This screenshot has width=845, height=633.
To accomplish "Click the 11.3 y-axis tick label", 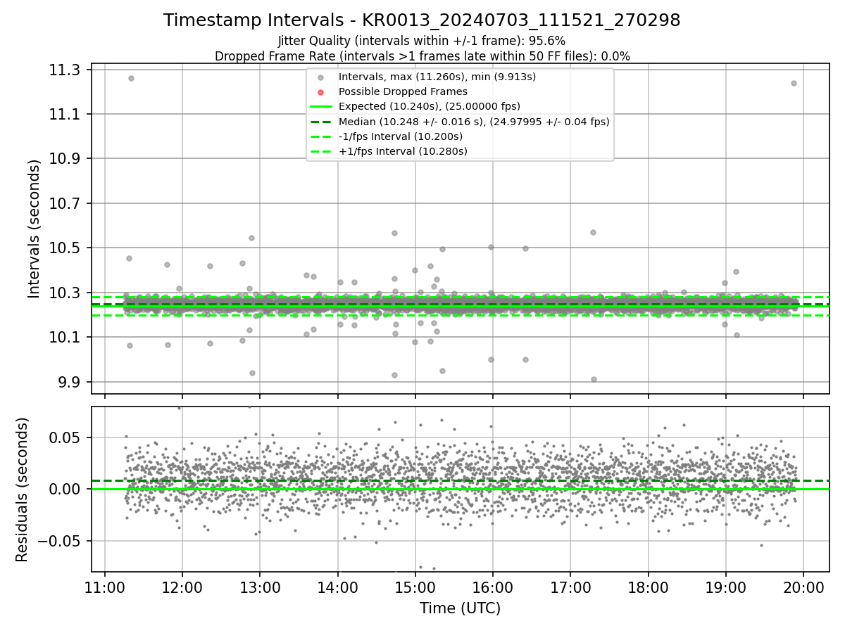I will tap(65, 70).
